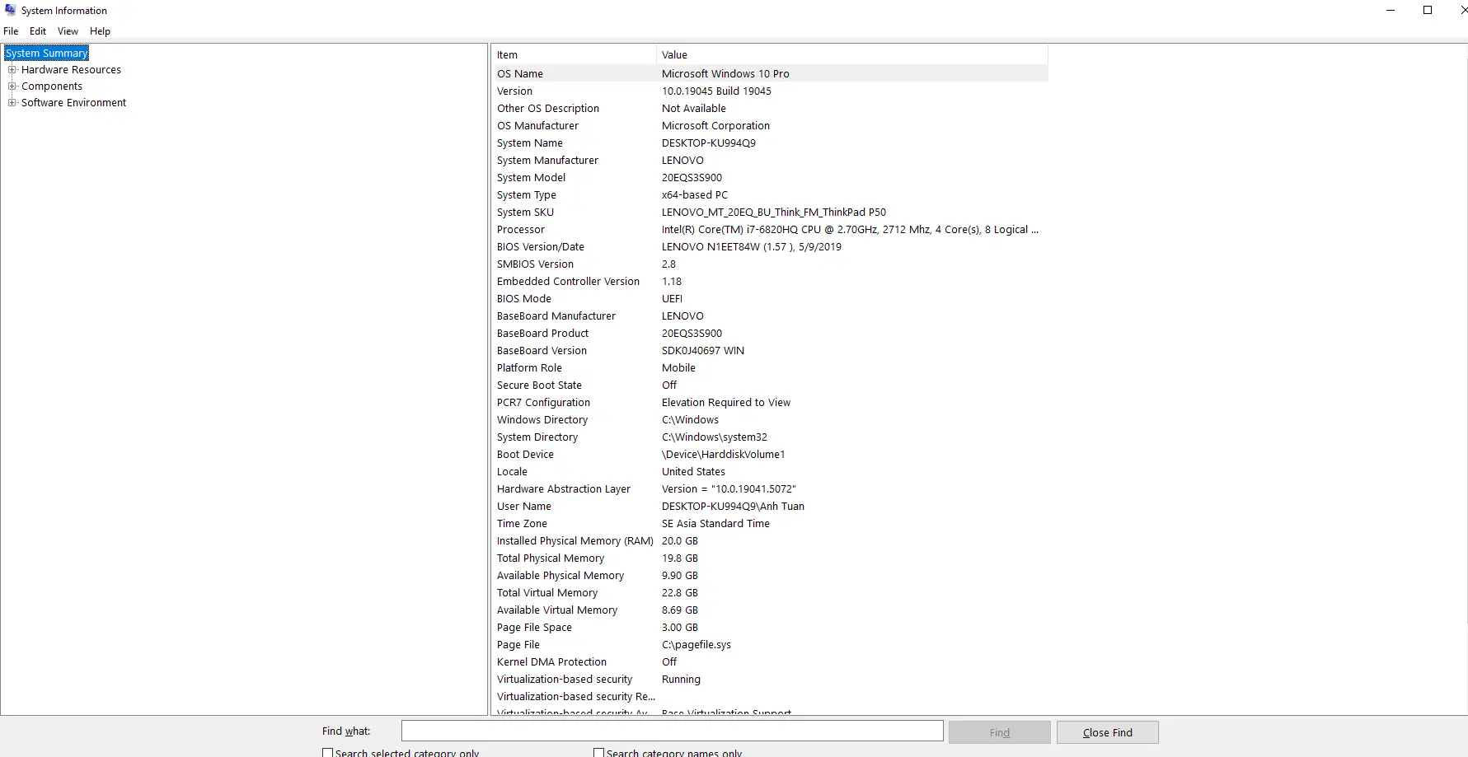Click the Item column header
Image resolution: width=1468 pixels, height=757 pixels.
[x=574, y=55]
